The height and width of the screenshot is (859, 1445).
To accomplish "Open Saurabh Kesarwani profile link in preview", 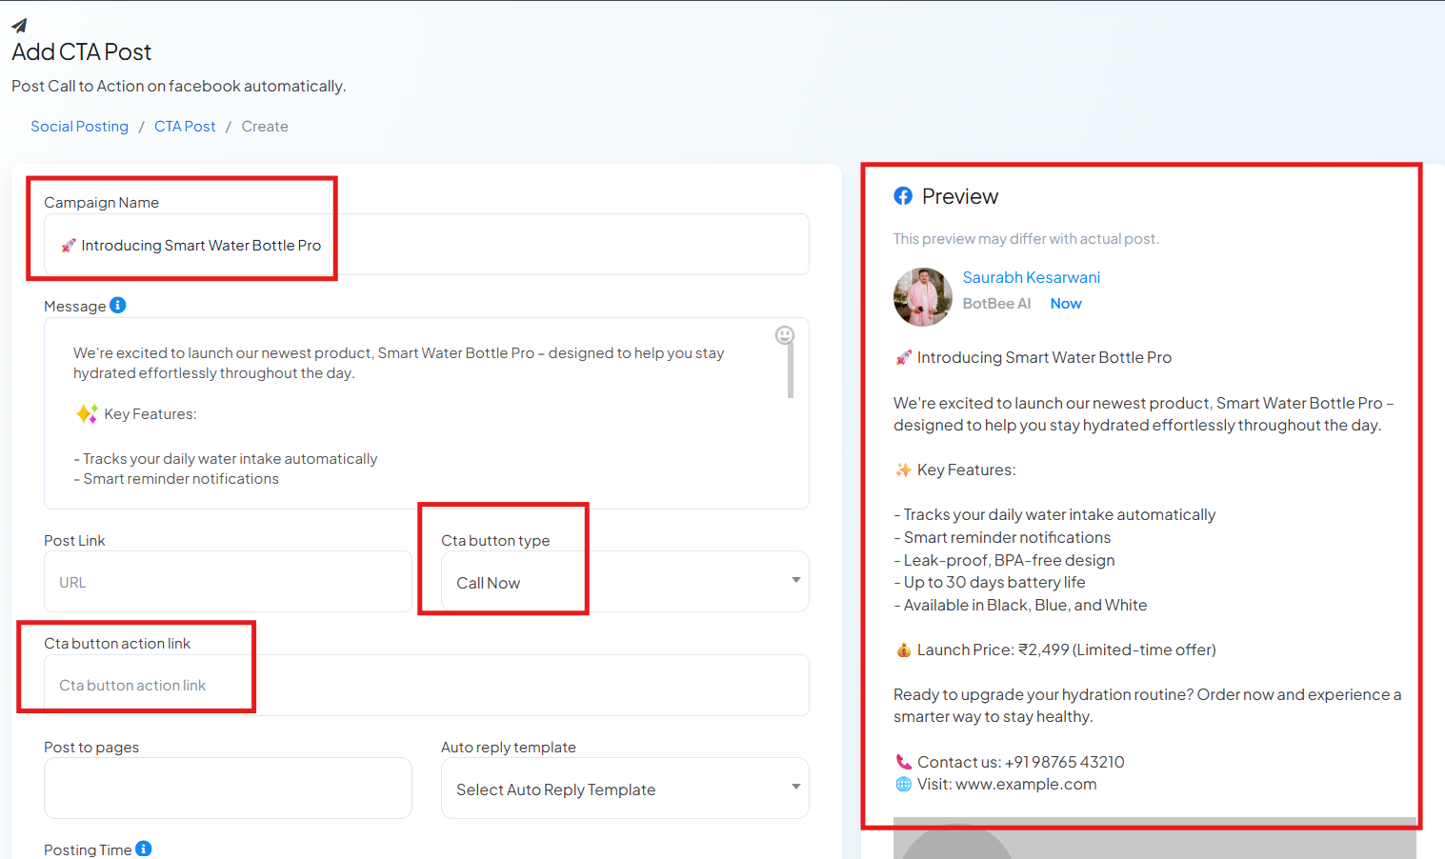I will (x=1031, y=277).
